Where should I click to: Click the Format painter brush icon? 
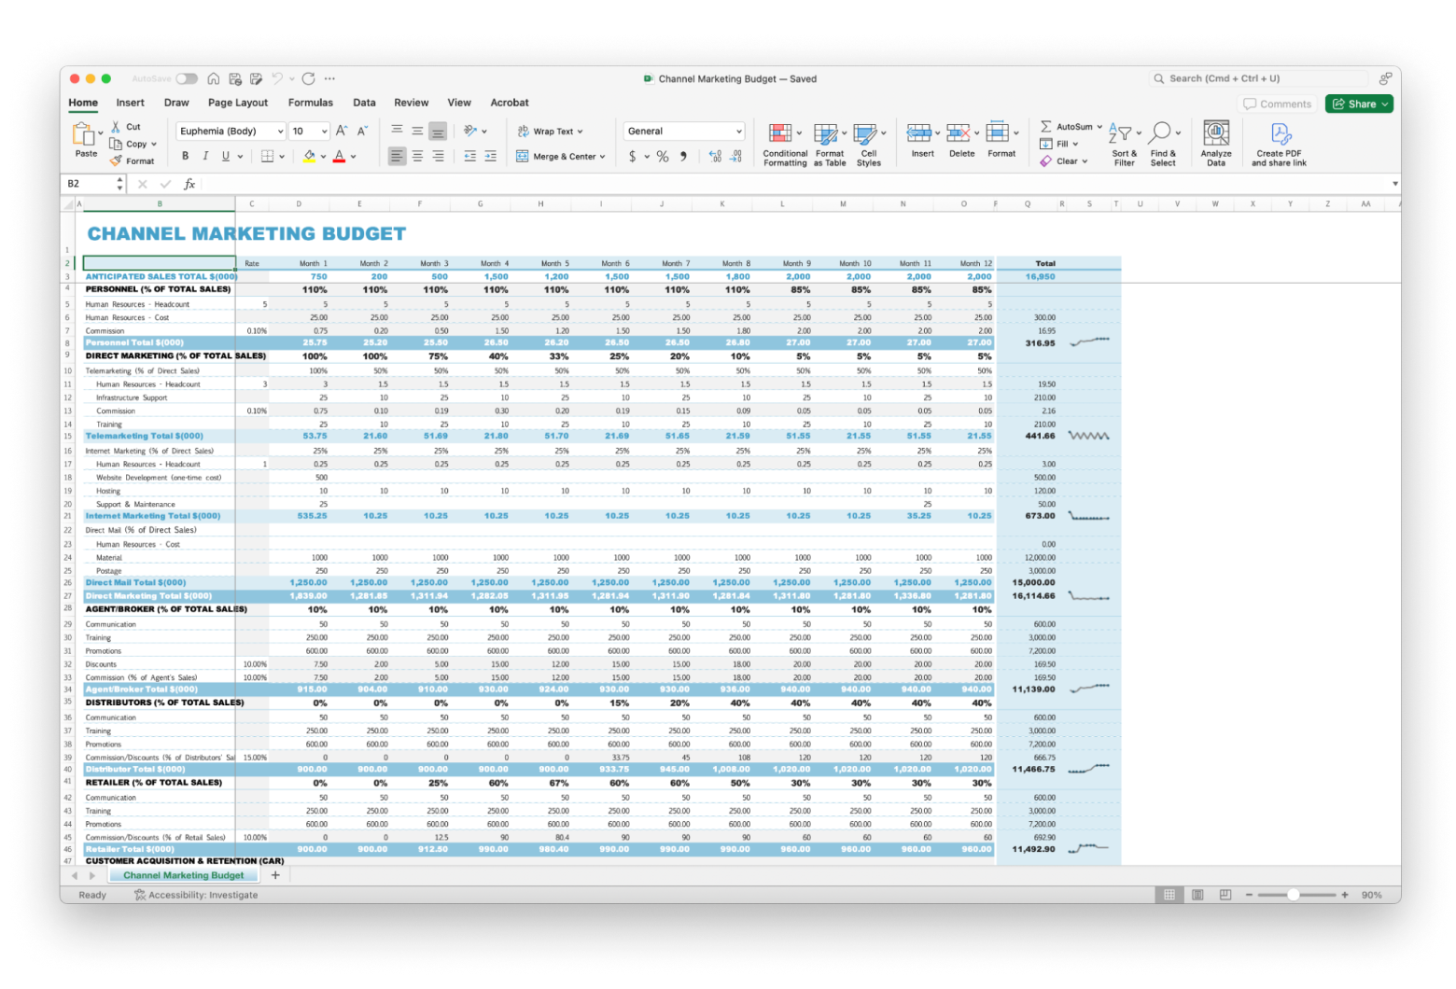[x=116, y=160]
